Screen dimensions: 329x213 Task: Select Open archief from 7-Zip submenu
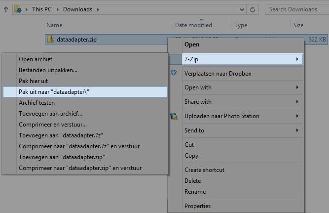point(36,59)
